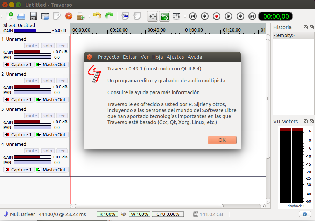Click the fast forward transport button

coord(240,16)
